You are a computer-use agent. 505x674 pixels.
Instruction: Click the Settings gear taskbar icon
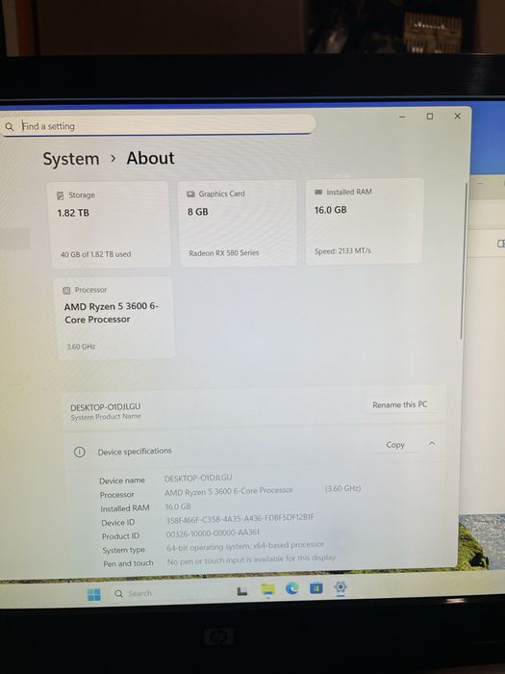pos(341,586)
